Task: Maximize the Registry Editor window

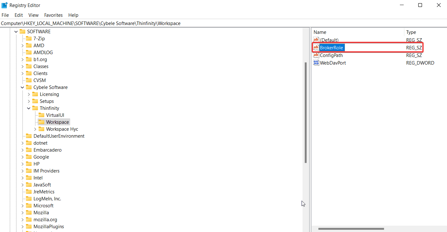Action: tap(420, 5)
